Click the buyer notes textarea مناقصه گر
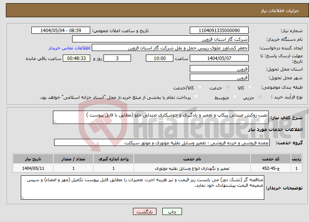 [142, 187]
